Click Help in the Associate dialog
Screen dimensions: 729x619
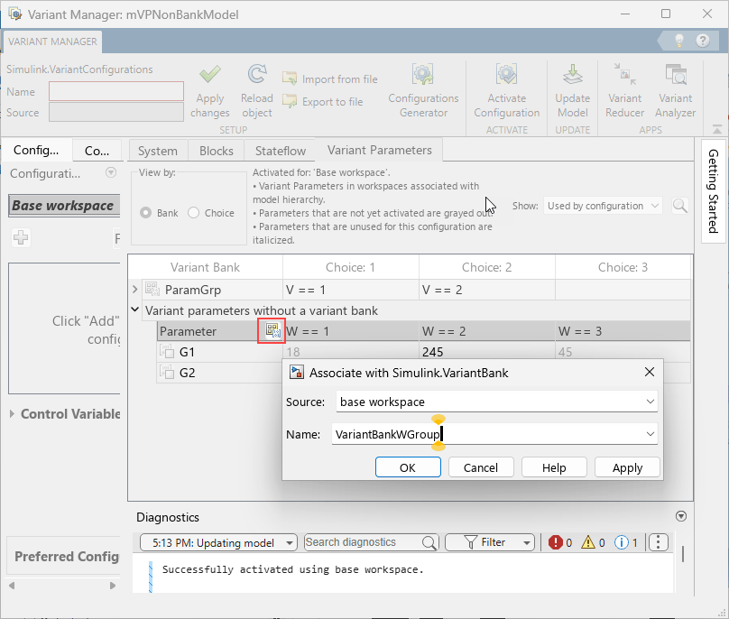tap(554, 467)
